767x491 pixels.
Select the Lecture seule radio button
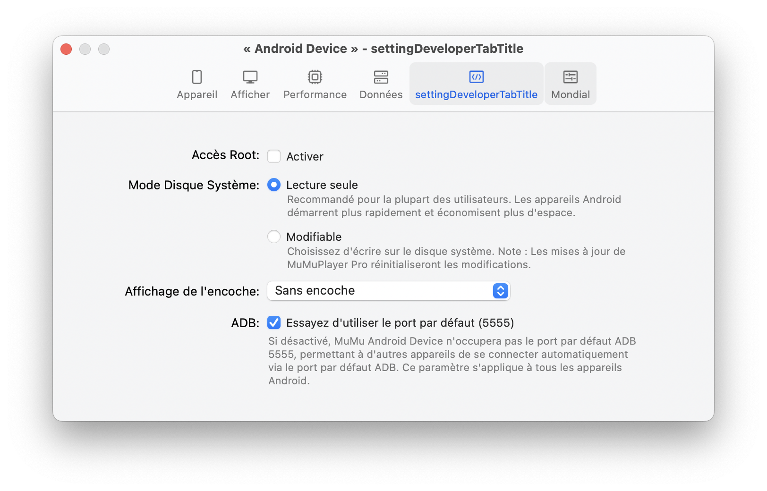(274, 185)
